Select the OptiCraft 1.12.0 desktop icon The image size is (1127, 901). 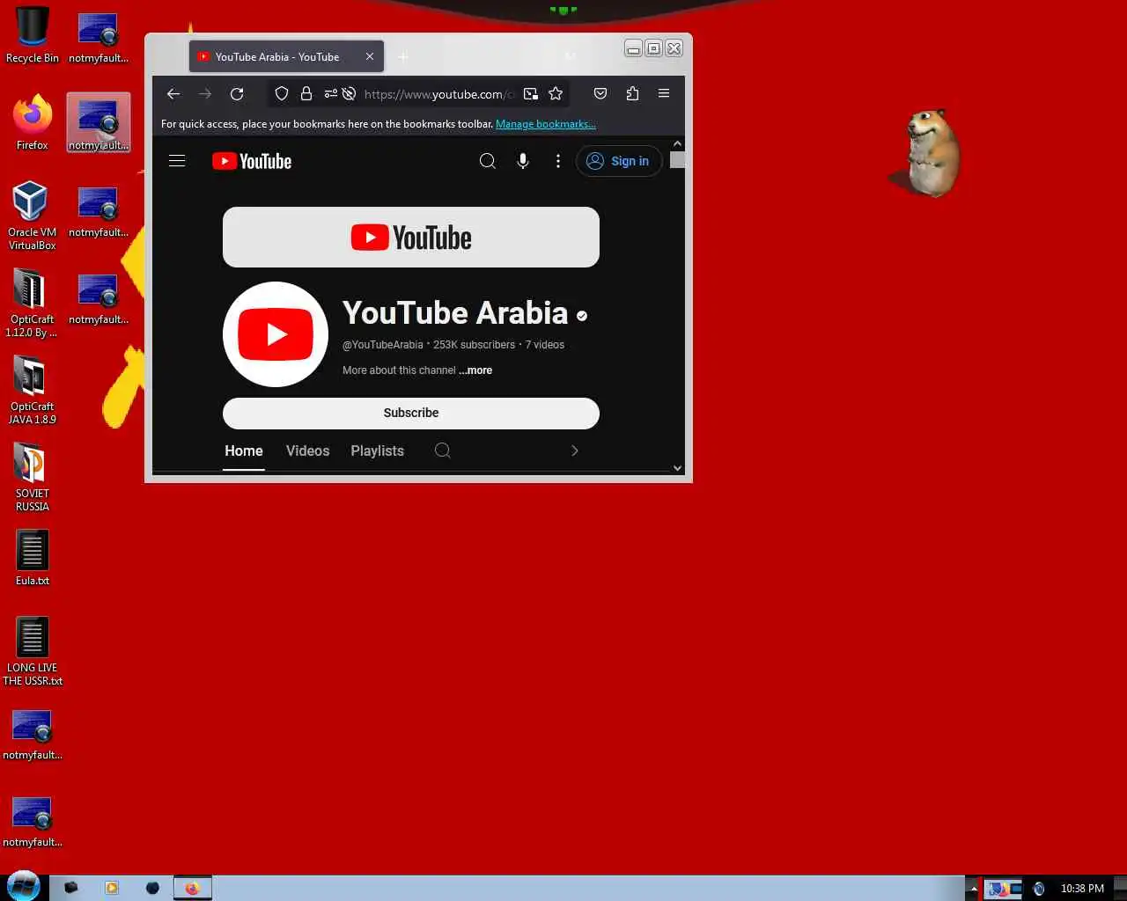(31, 303)
